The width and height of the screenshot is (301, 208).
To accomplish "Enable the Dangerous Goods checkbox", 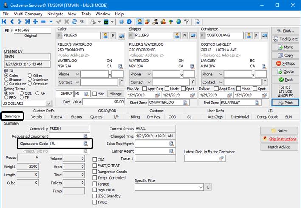I will [95, 172].
